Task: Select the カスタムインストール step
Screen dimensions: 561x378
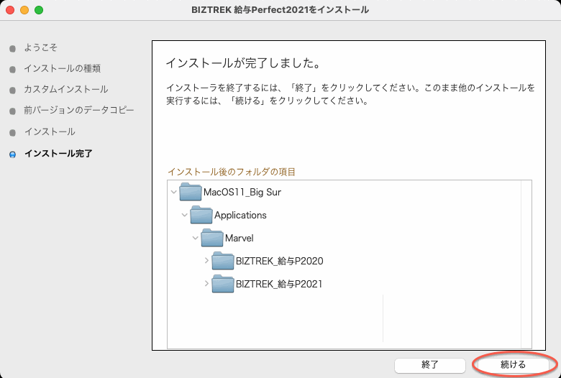Action: click(65, 90)
